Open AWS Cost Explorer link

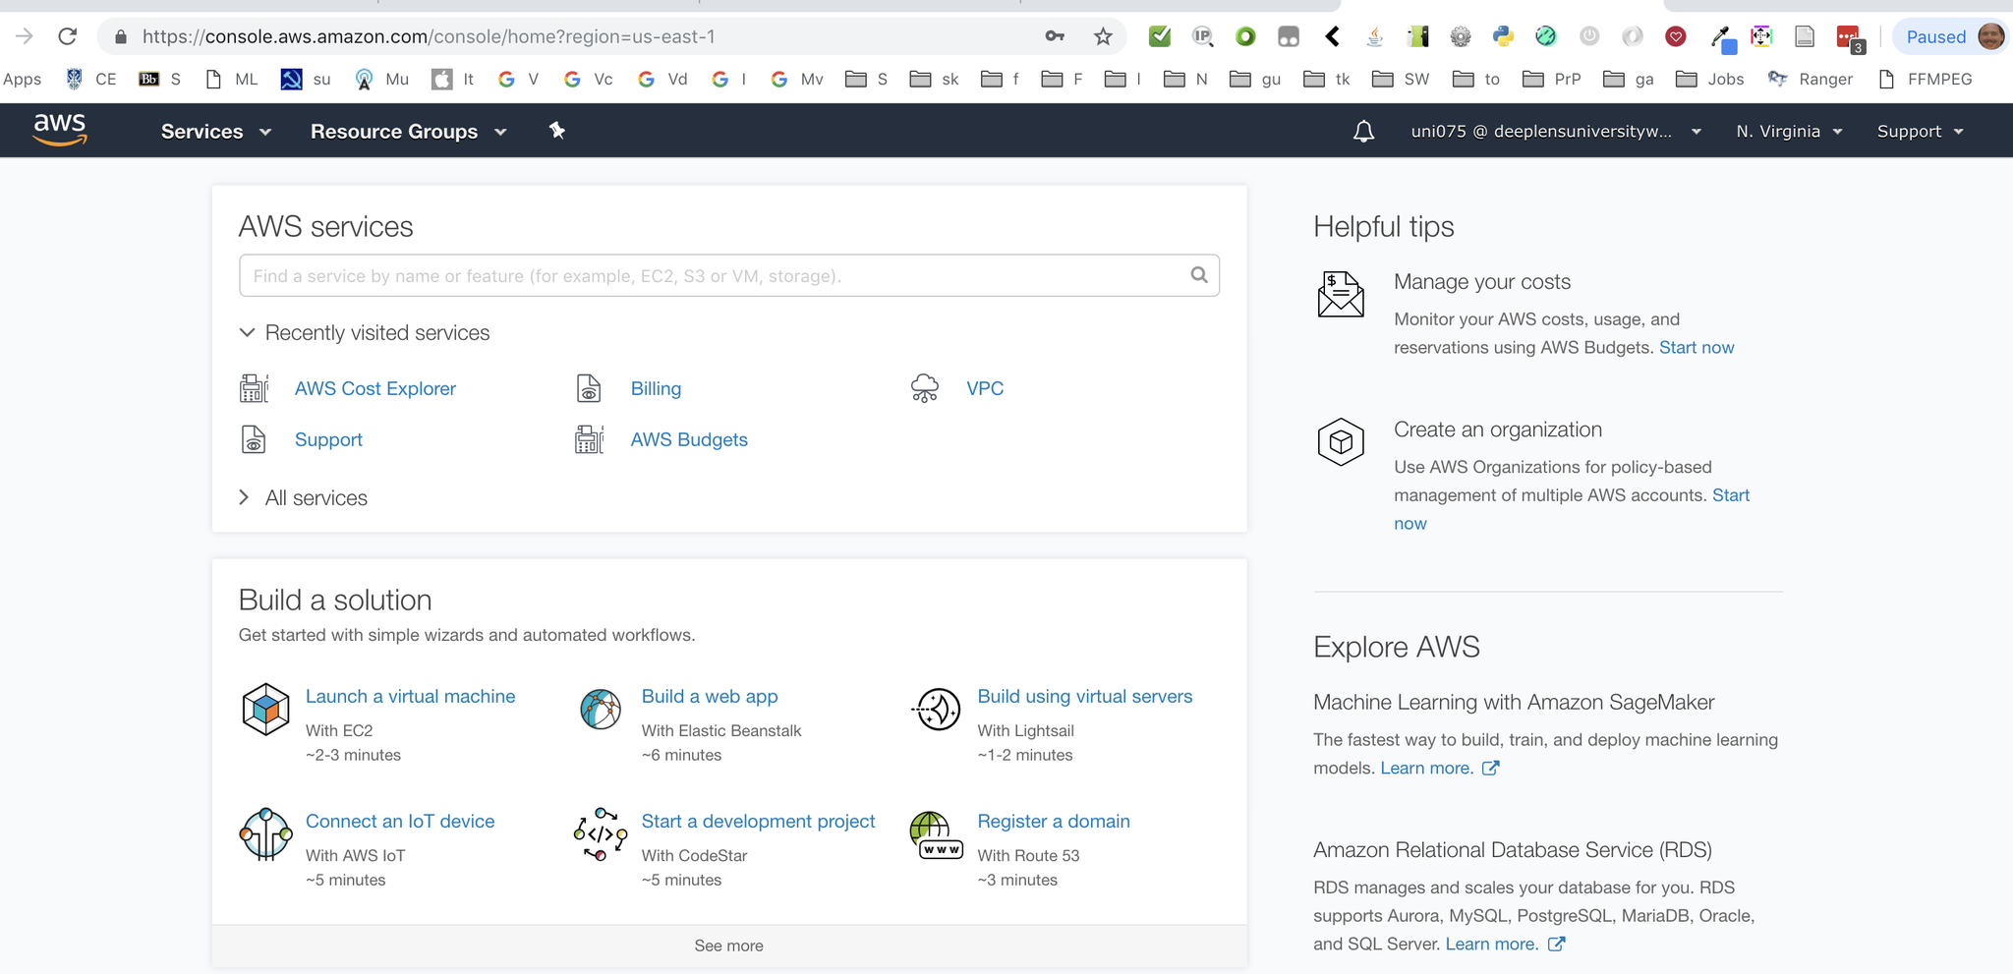[375, 388]
